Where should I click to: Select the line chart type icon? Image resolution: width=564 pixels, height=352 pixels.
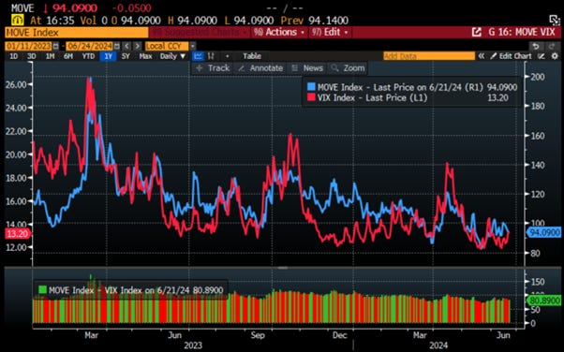point(198,56)
